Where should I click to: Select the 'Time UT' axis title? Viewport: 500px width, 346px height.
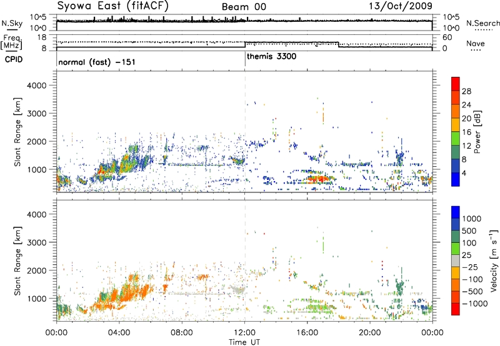[x=244, y=342]
